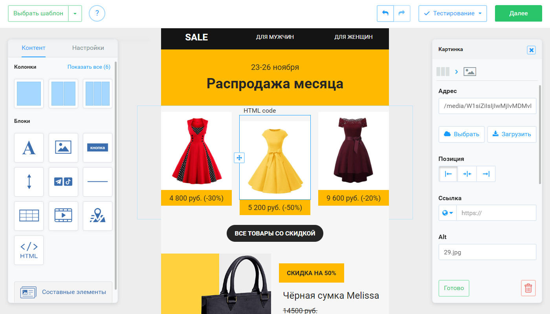This screenshot has height=314, width=550.
Task: Open the Контент tab
Action: (x=33, y=48)
